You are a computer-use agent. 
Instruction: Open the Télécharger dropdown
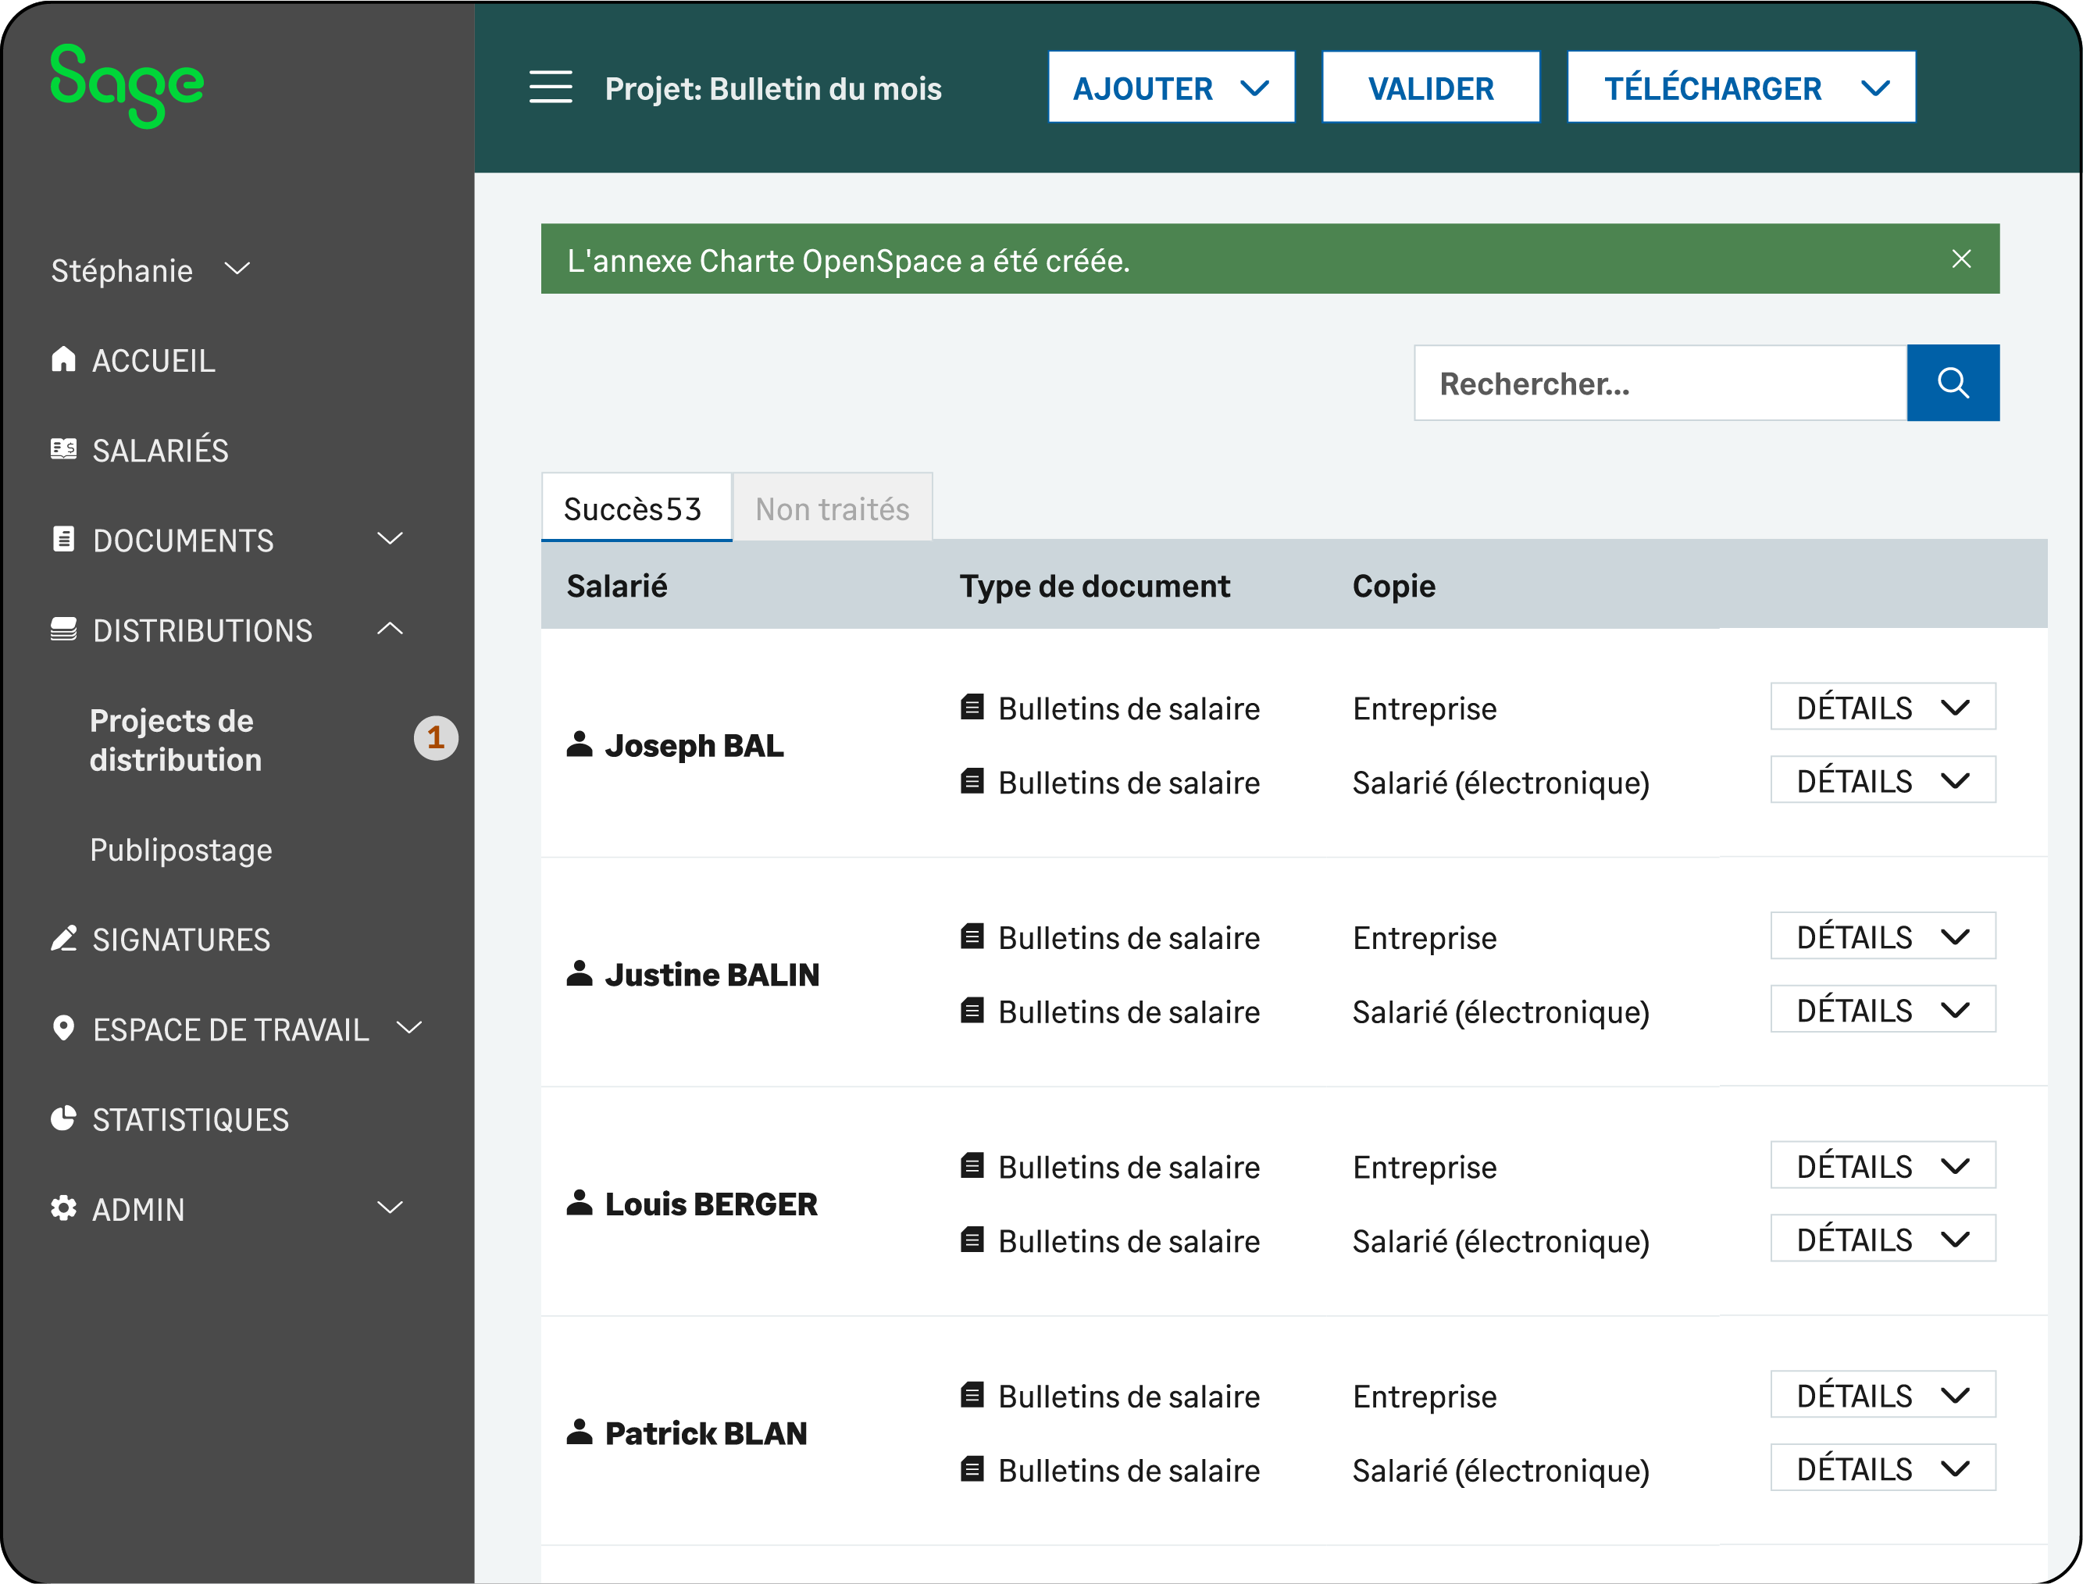(x=1741, y=87)
